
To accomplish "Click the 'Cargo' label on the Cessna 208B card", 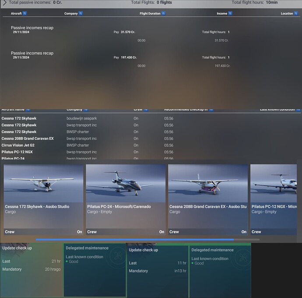I will (175, 212).
